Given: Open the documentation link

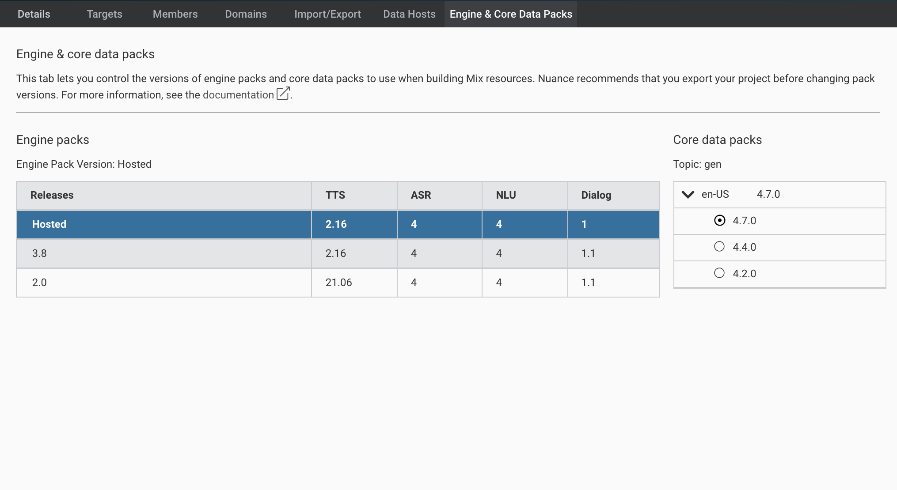Looking at the screenshot, I should [238, 95].
